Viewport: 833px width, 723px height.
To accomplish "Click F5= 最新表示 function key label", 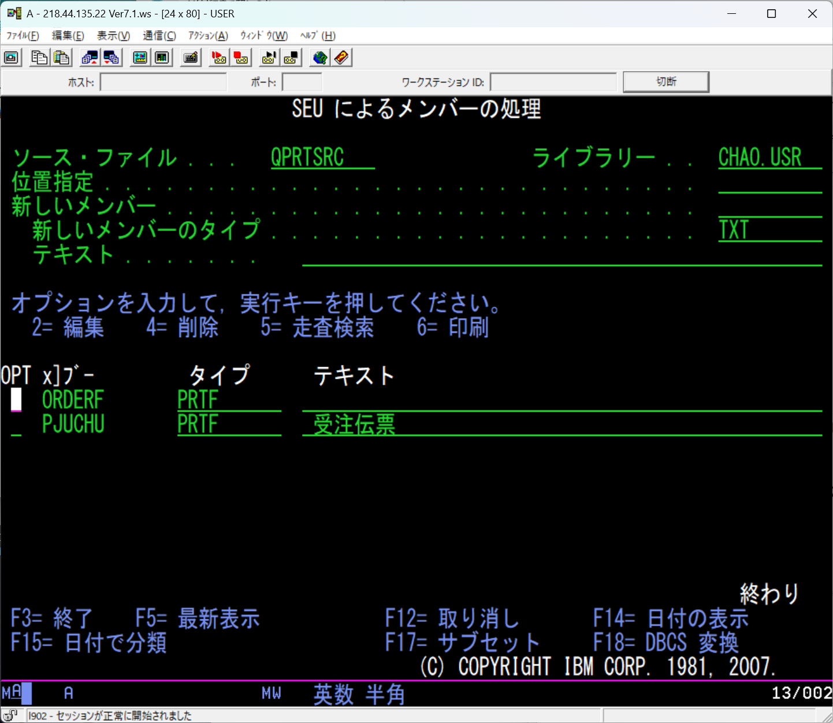I will pyautogui.click(x=198, y=618).
